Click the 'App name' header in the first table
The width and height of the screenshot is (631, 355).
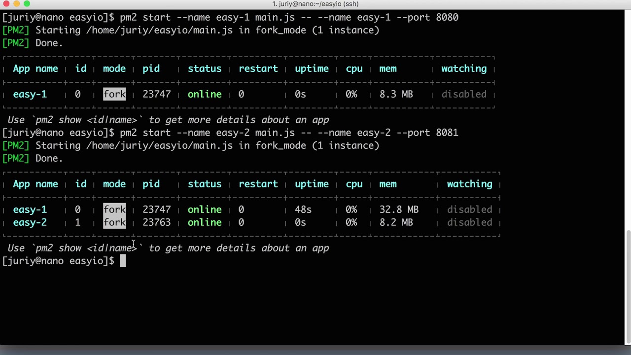tap(35, 69)
